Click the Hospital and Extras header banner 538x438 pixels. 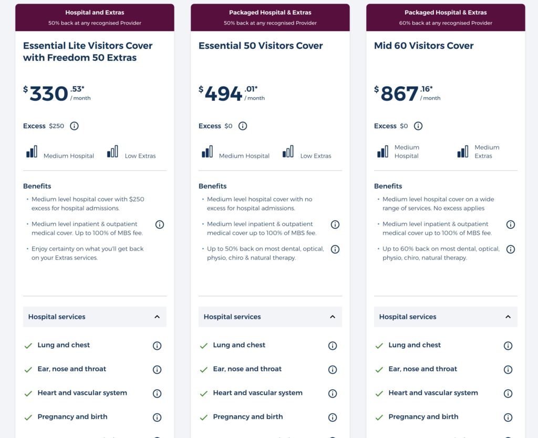click(95, 17)
